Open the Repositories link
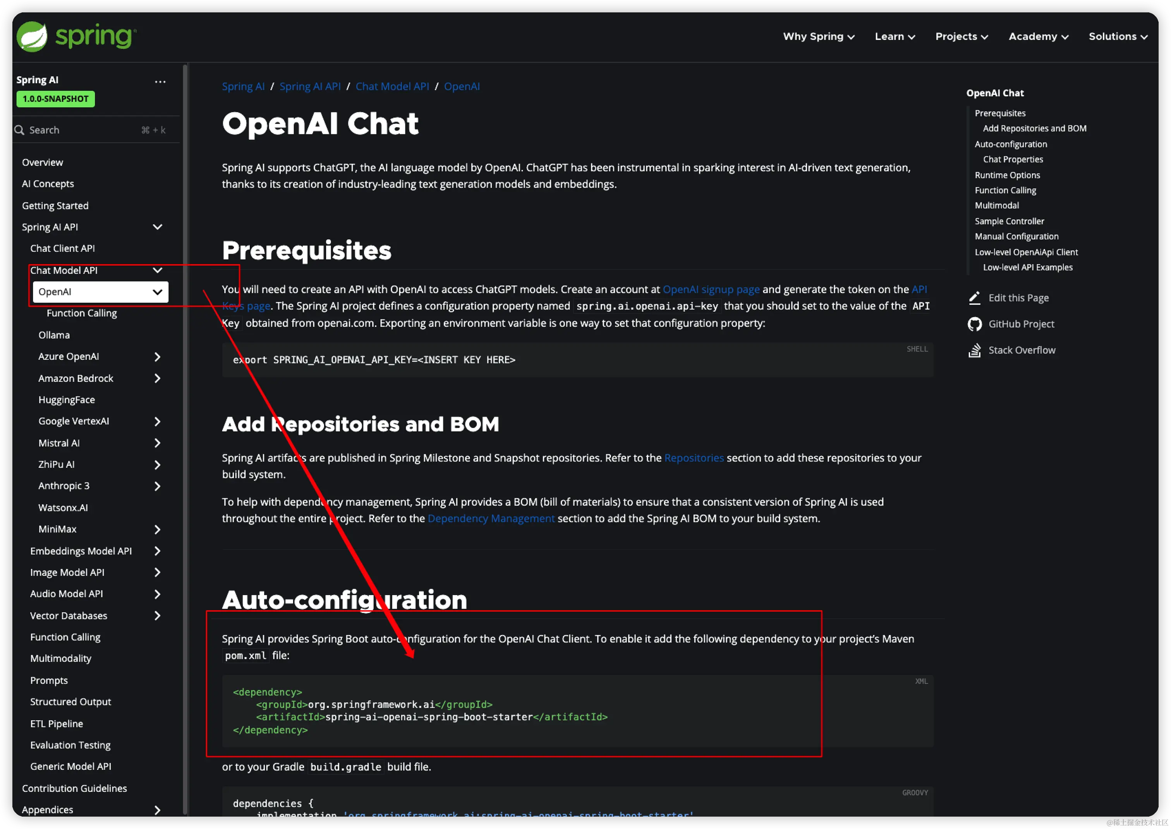This screenshot has height=829, width=1171. [x=694, y=458]
